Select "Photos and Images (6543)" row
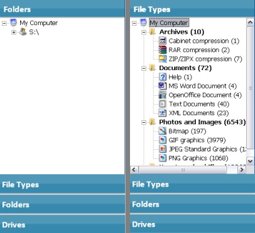Viewport: 255px width, 233px height. (202, 122)
